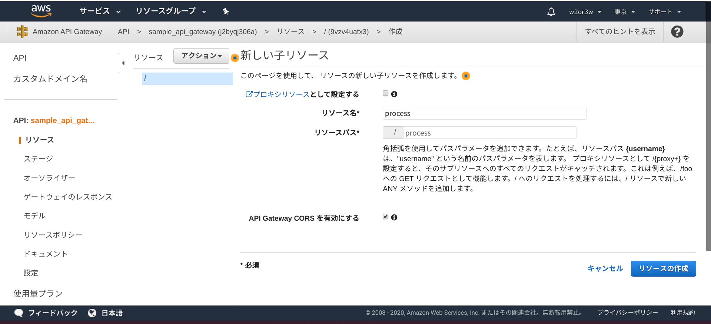Image resolution: width=711 pixels, height=324 pixels.
Task: Click the キャンセル link
Action: click(605, 268)
